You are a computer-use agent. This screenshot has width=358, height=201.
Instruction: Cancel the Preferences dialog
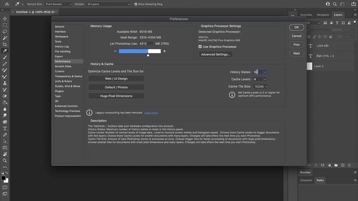point(296,36)
